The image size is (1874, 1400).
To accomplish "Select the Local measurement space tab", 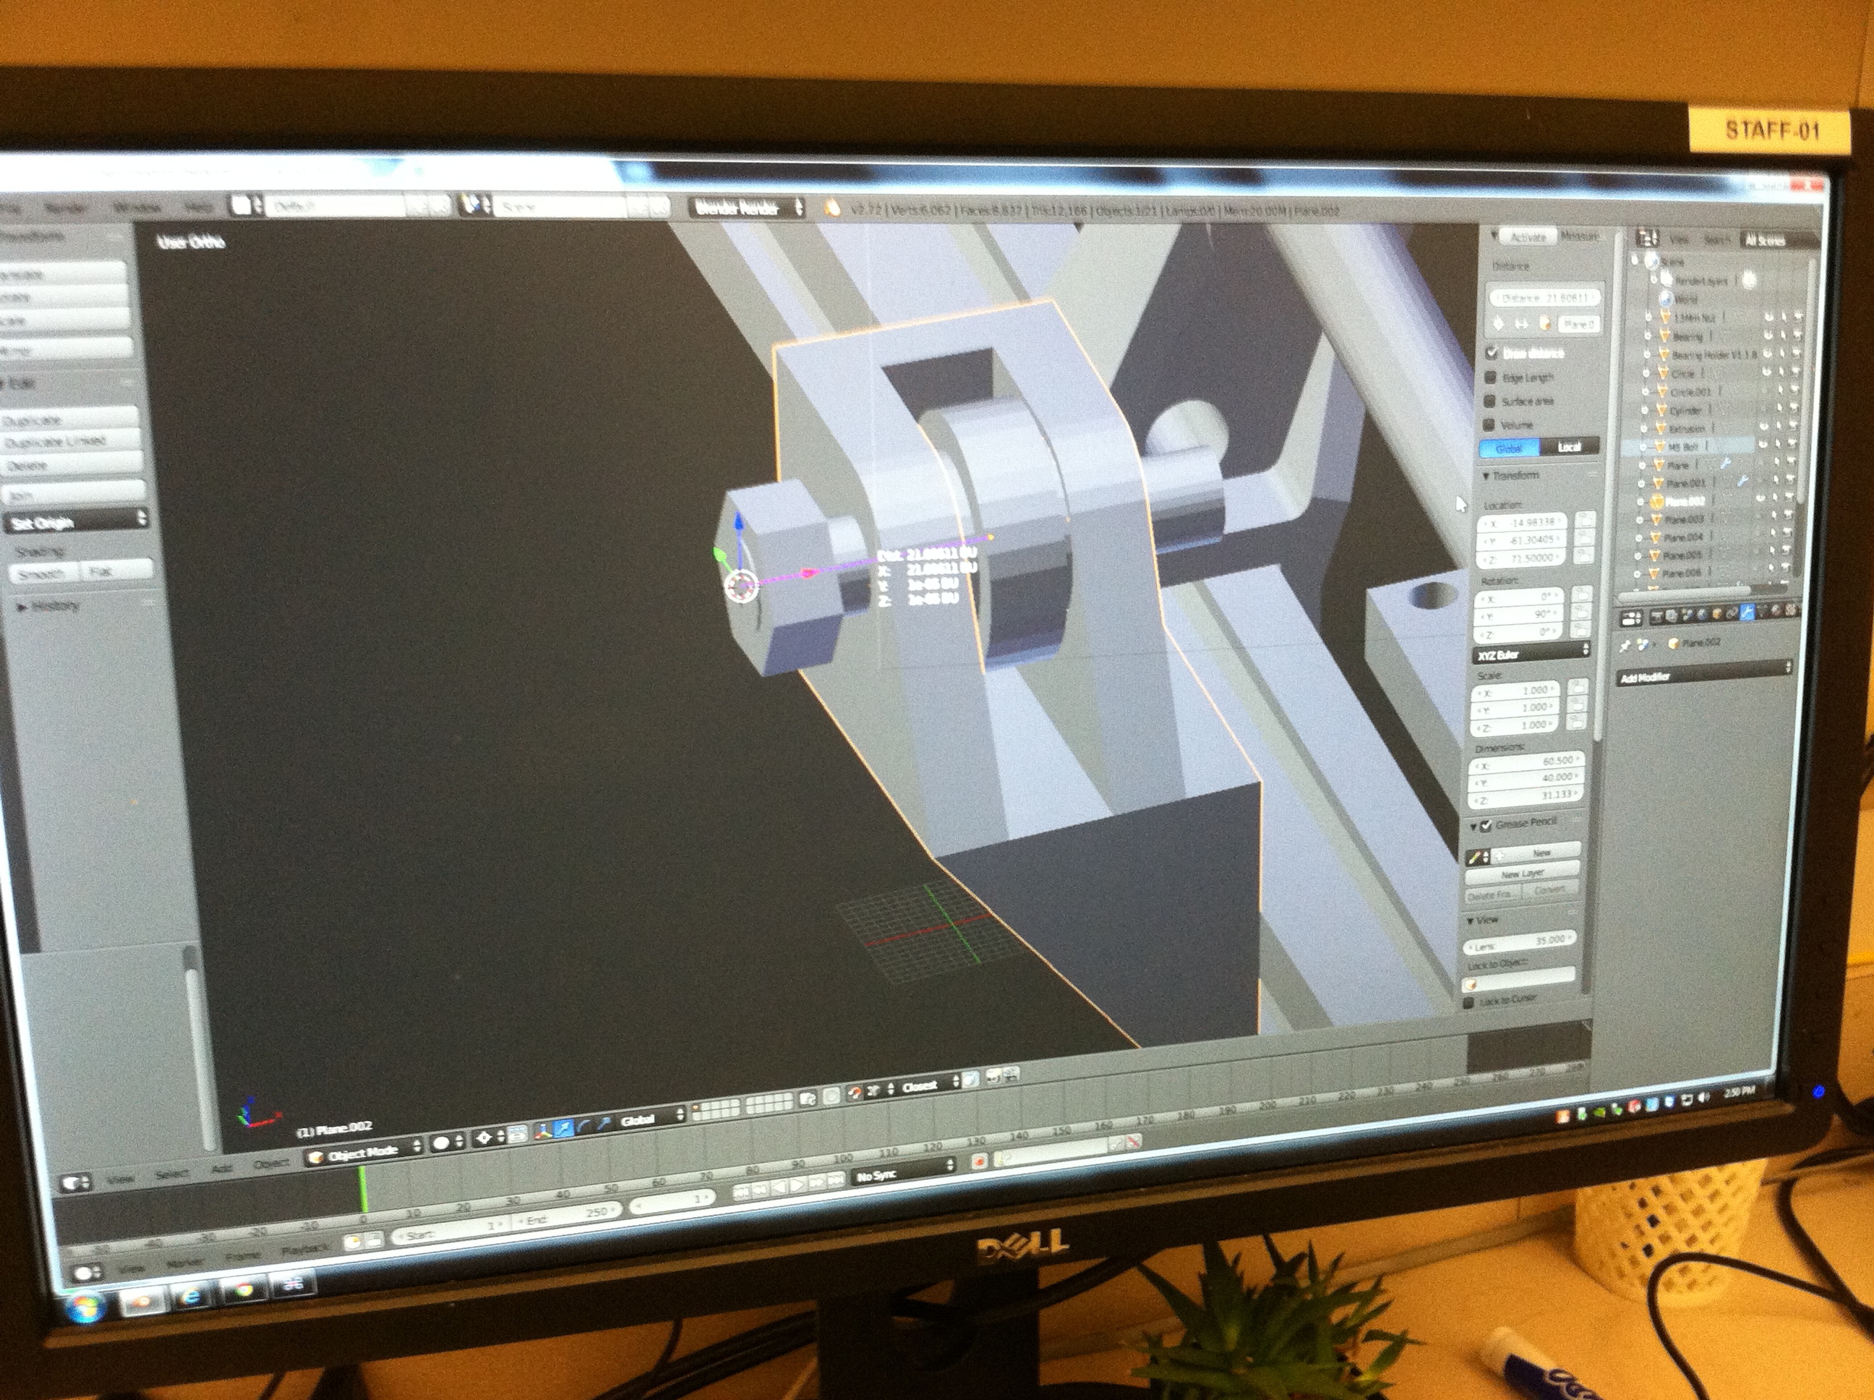I will point(1569,447).
